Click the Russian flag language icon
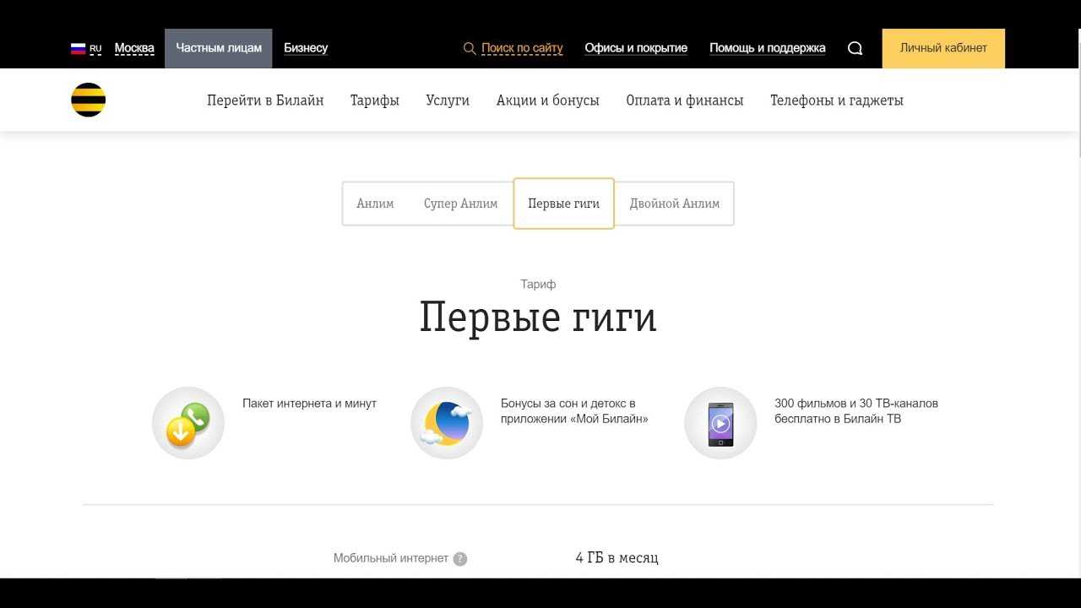 click(79, 48)
